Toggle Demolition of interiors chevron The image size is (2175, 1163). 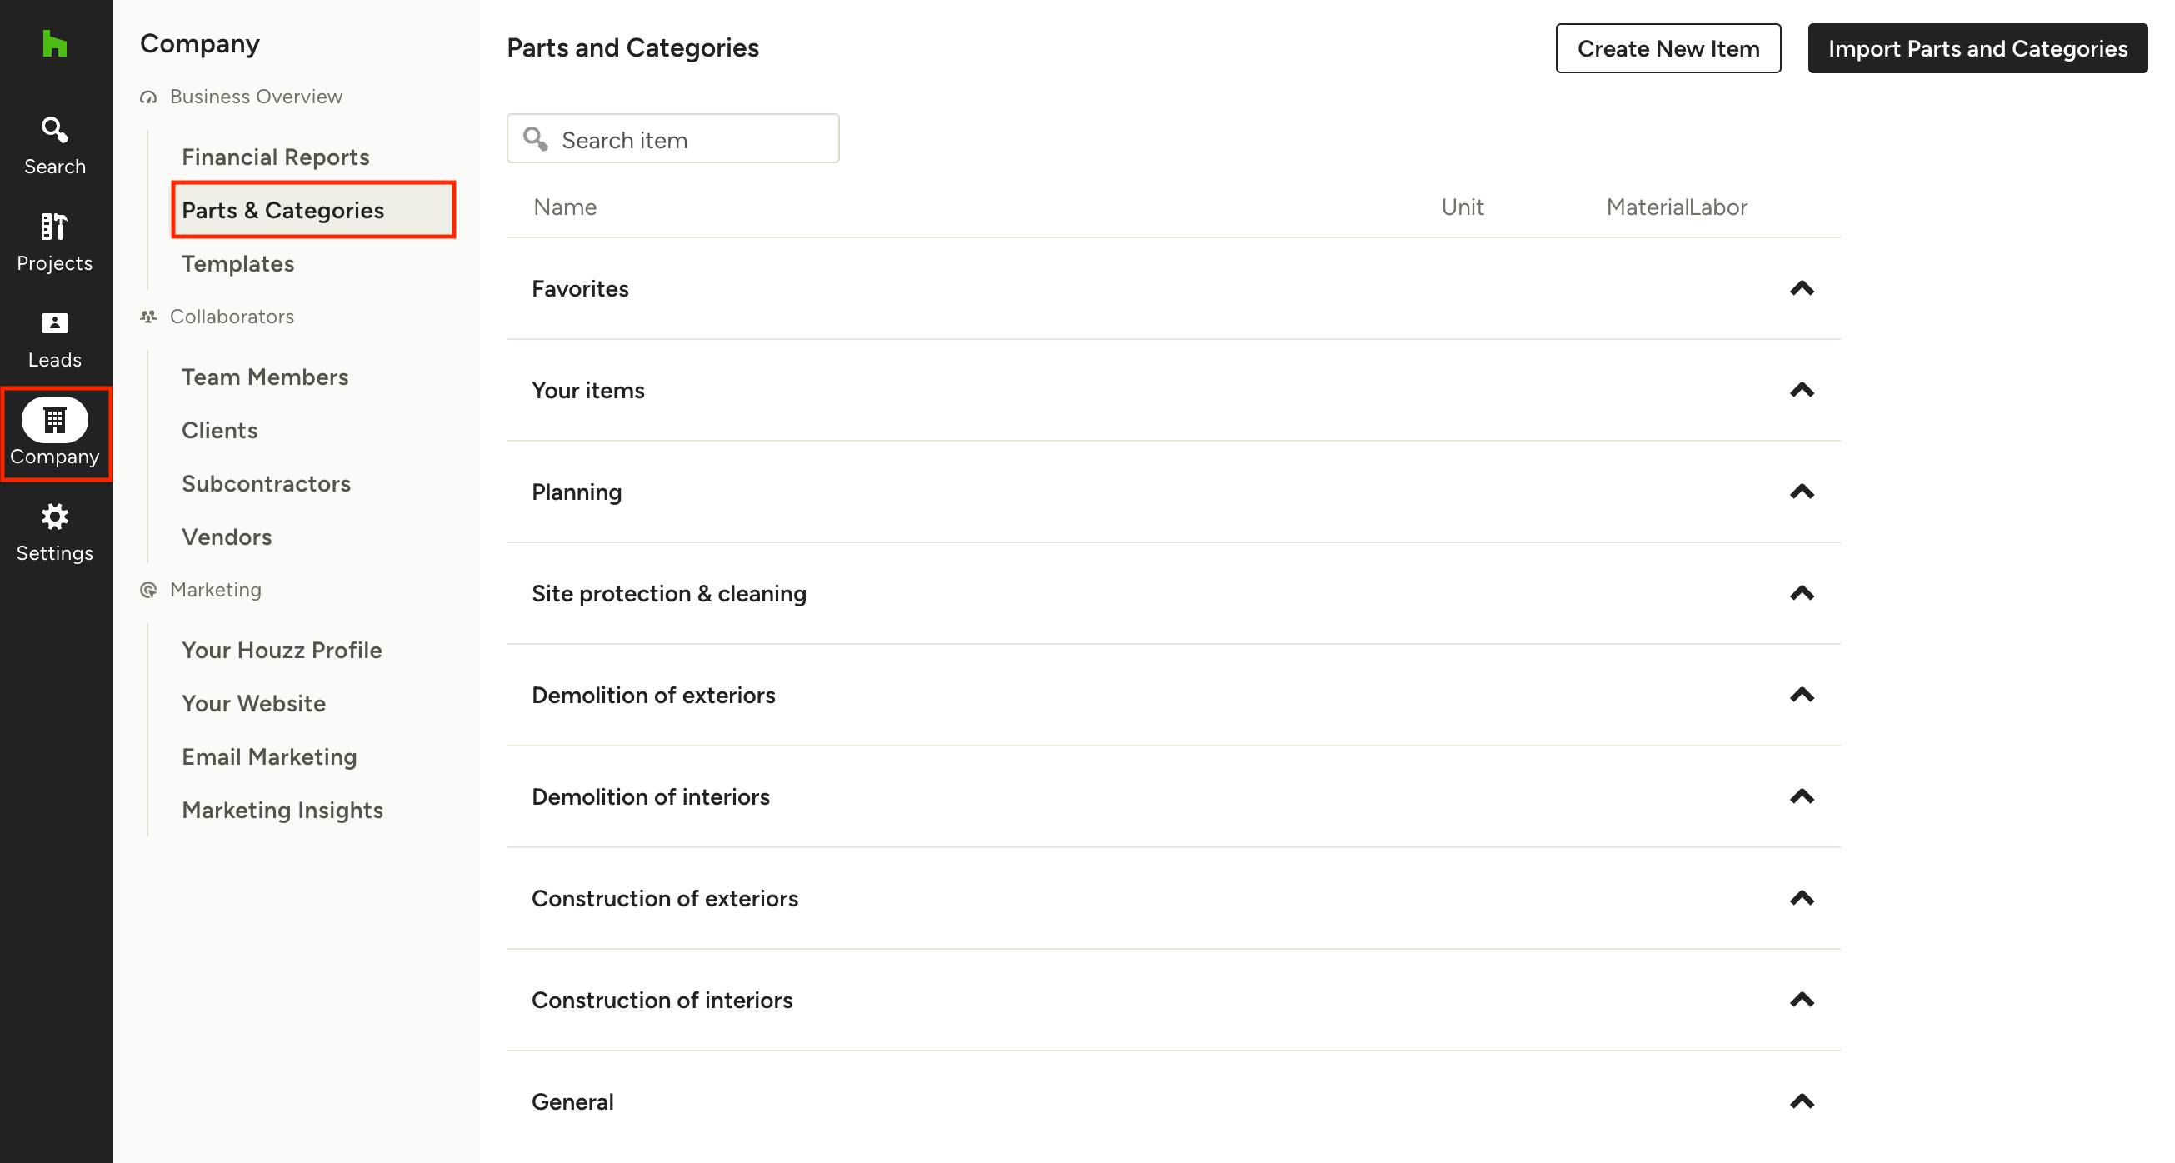1801,796
